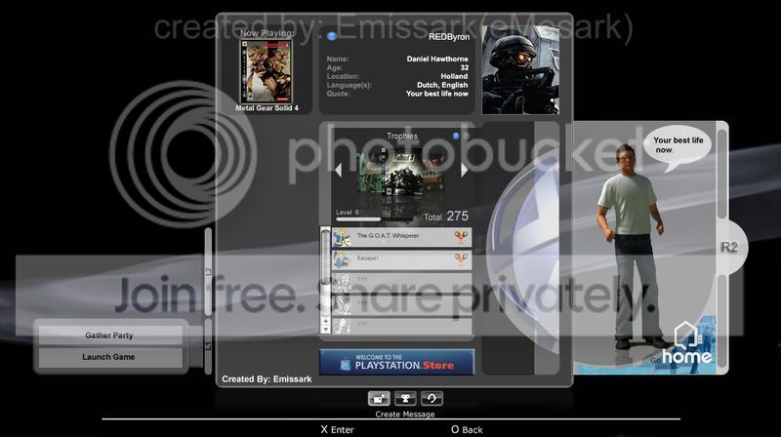Viewport: 781px width, 437px height.
Task: Select the Fallout 3 cover in Trophies
Action: click(x=402, y=174)
